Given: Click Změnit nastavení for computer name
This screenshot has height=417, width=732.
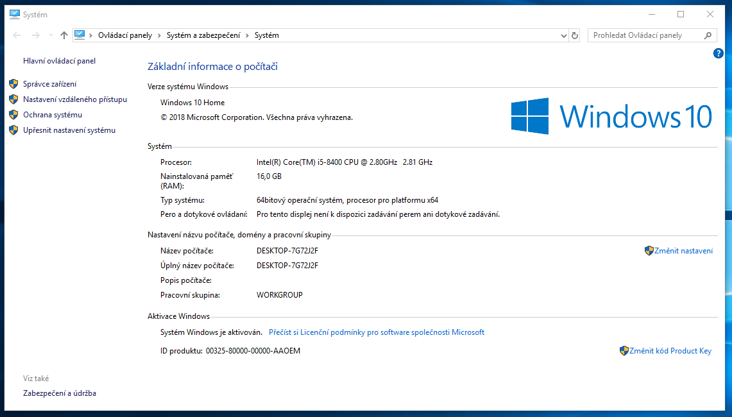Looking at the screenshot, I should (683, 251).
